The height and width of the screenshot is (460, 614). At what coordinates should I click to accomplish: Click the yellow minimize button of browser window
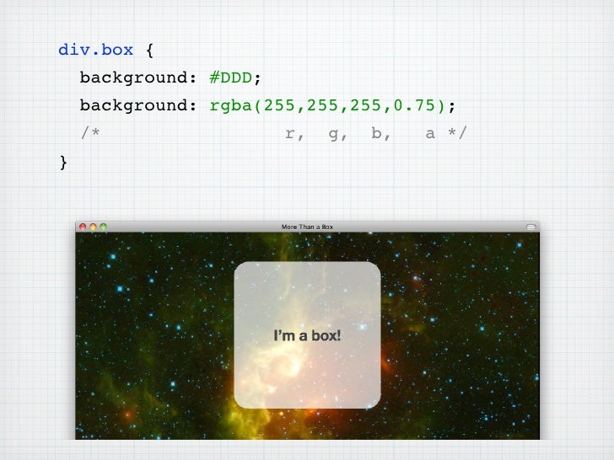(93, 227)
